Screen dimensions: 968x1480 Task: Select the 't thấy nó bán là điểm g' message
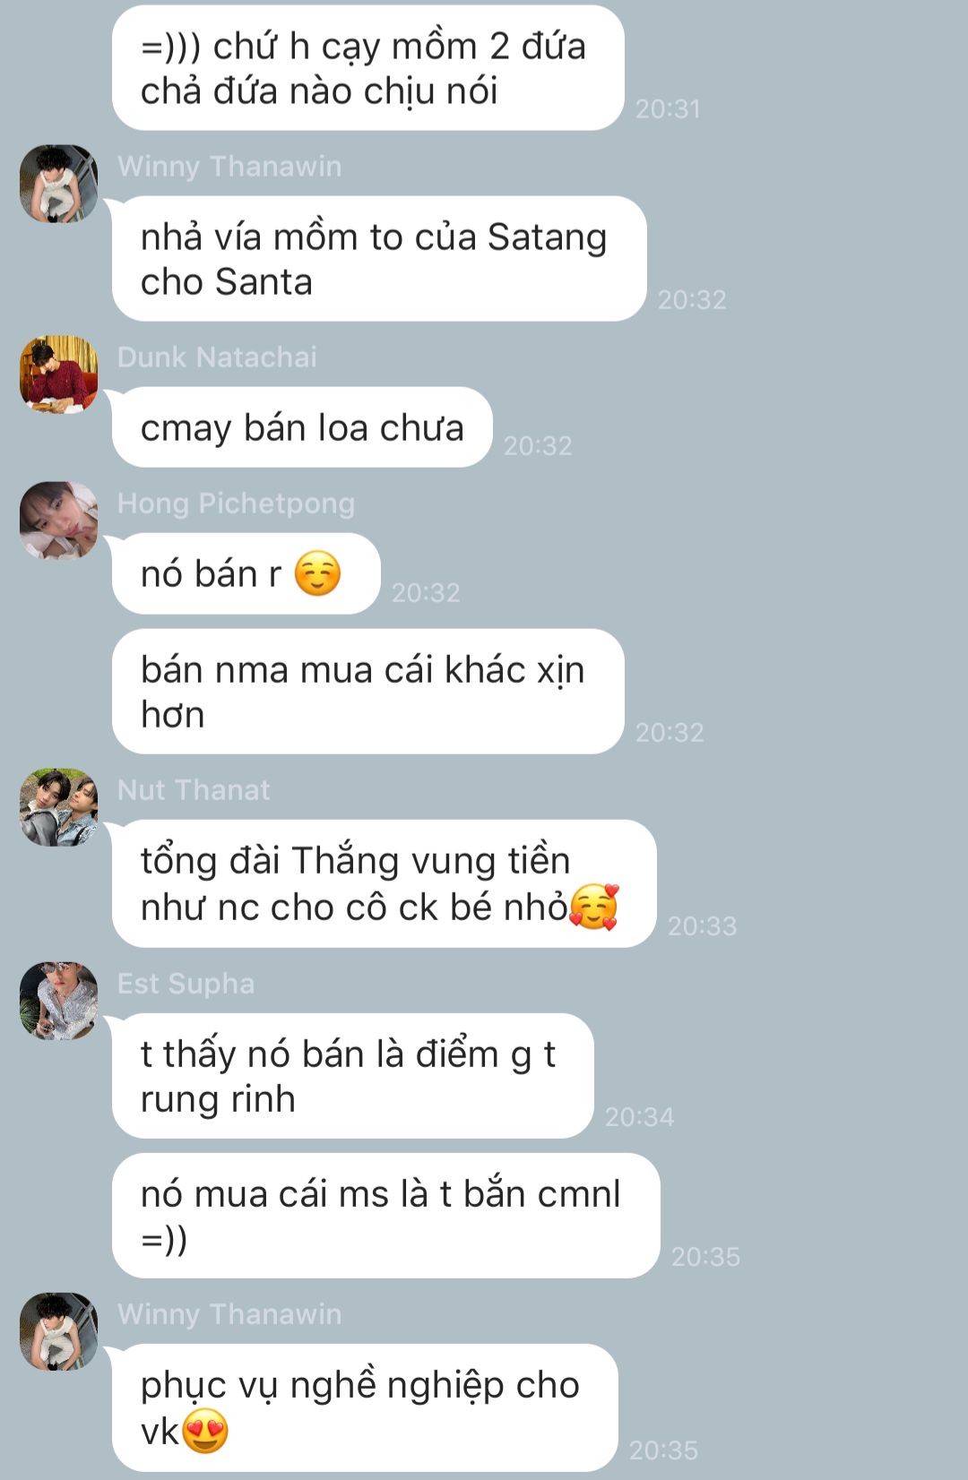coord(353,1076)
